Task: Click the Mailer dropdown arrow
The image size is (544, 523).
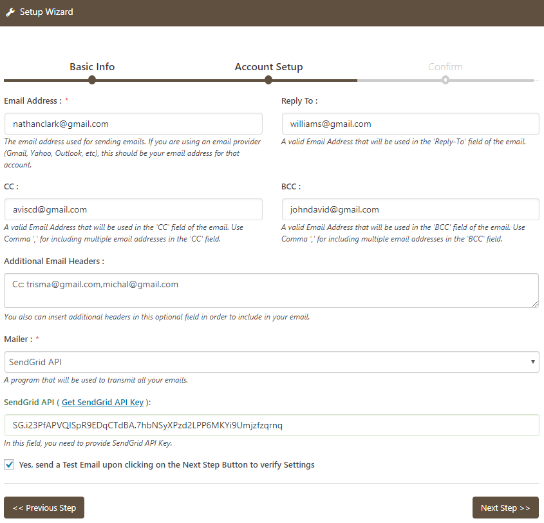Action: tap(532, 362)
